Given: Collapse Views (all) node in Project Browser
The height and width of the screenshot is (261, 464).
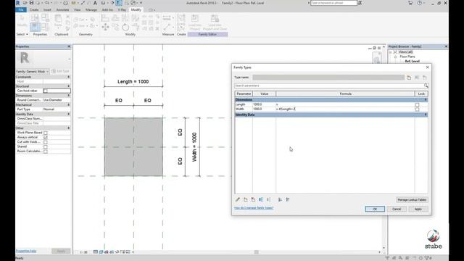Looking at the screenshot, I should (390, 52).
